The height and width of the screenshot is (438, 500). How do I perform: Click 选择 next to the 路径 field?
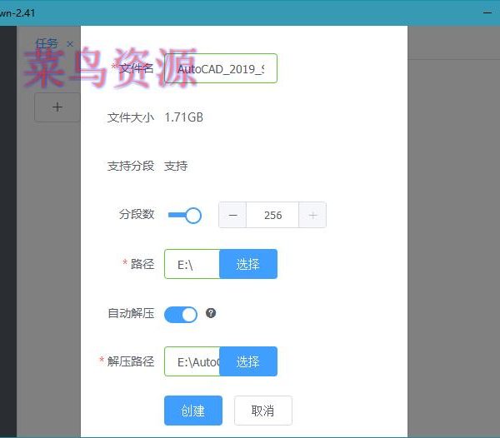point(247,264)
